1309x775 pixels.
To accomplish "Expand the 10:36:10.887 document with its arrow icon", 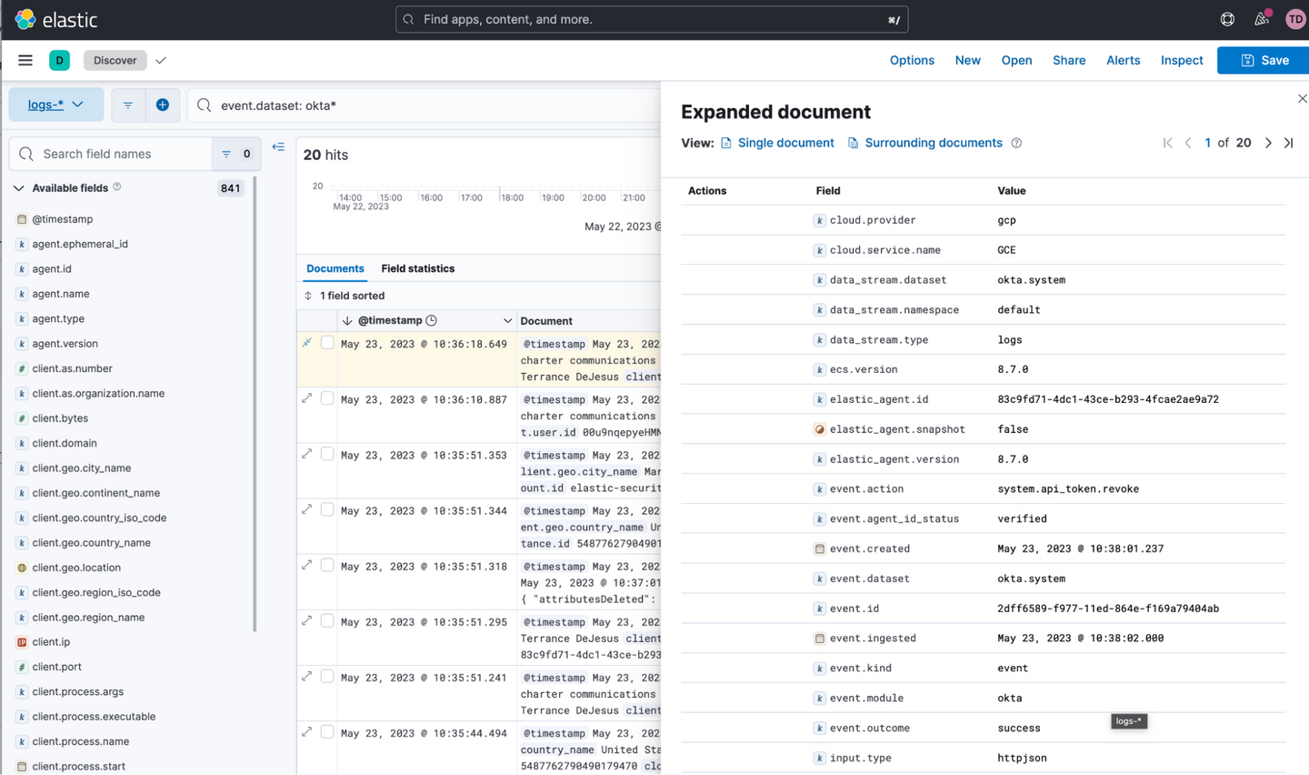I will (x=306, y=398).
